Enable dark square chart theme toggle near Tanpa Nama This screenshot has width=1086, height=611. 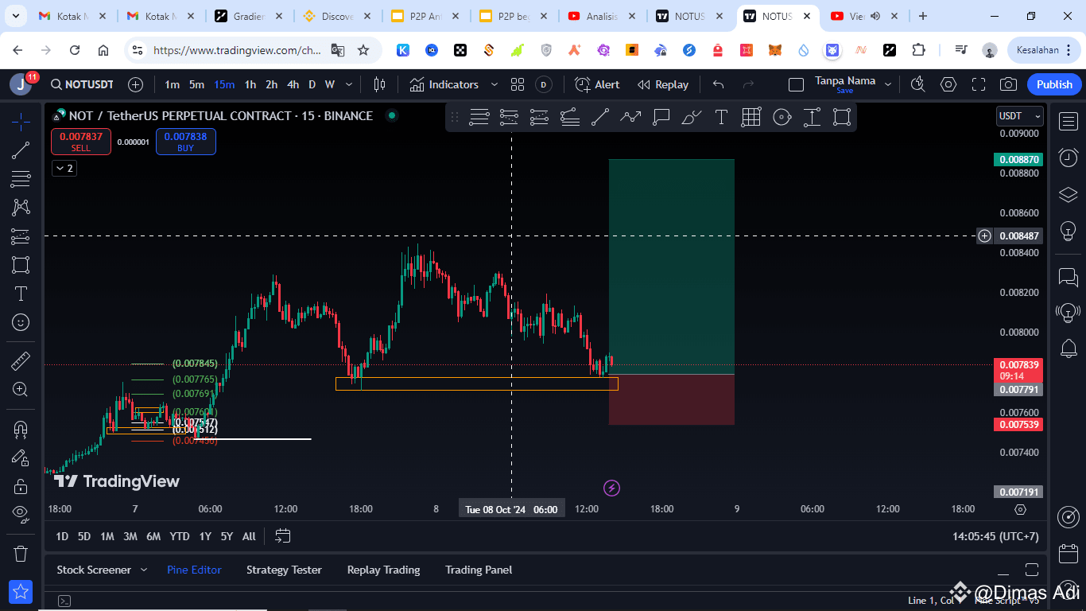(796, 84)
